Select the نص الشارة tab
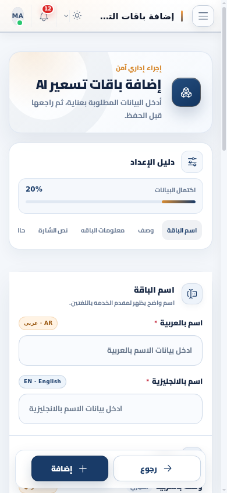227x493 pixels. point(53,231)
